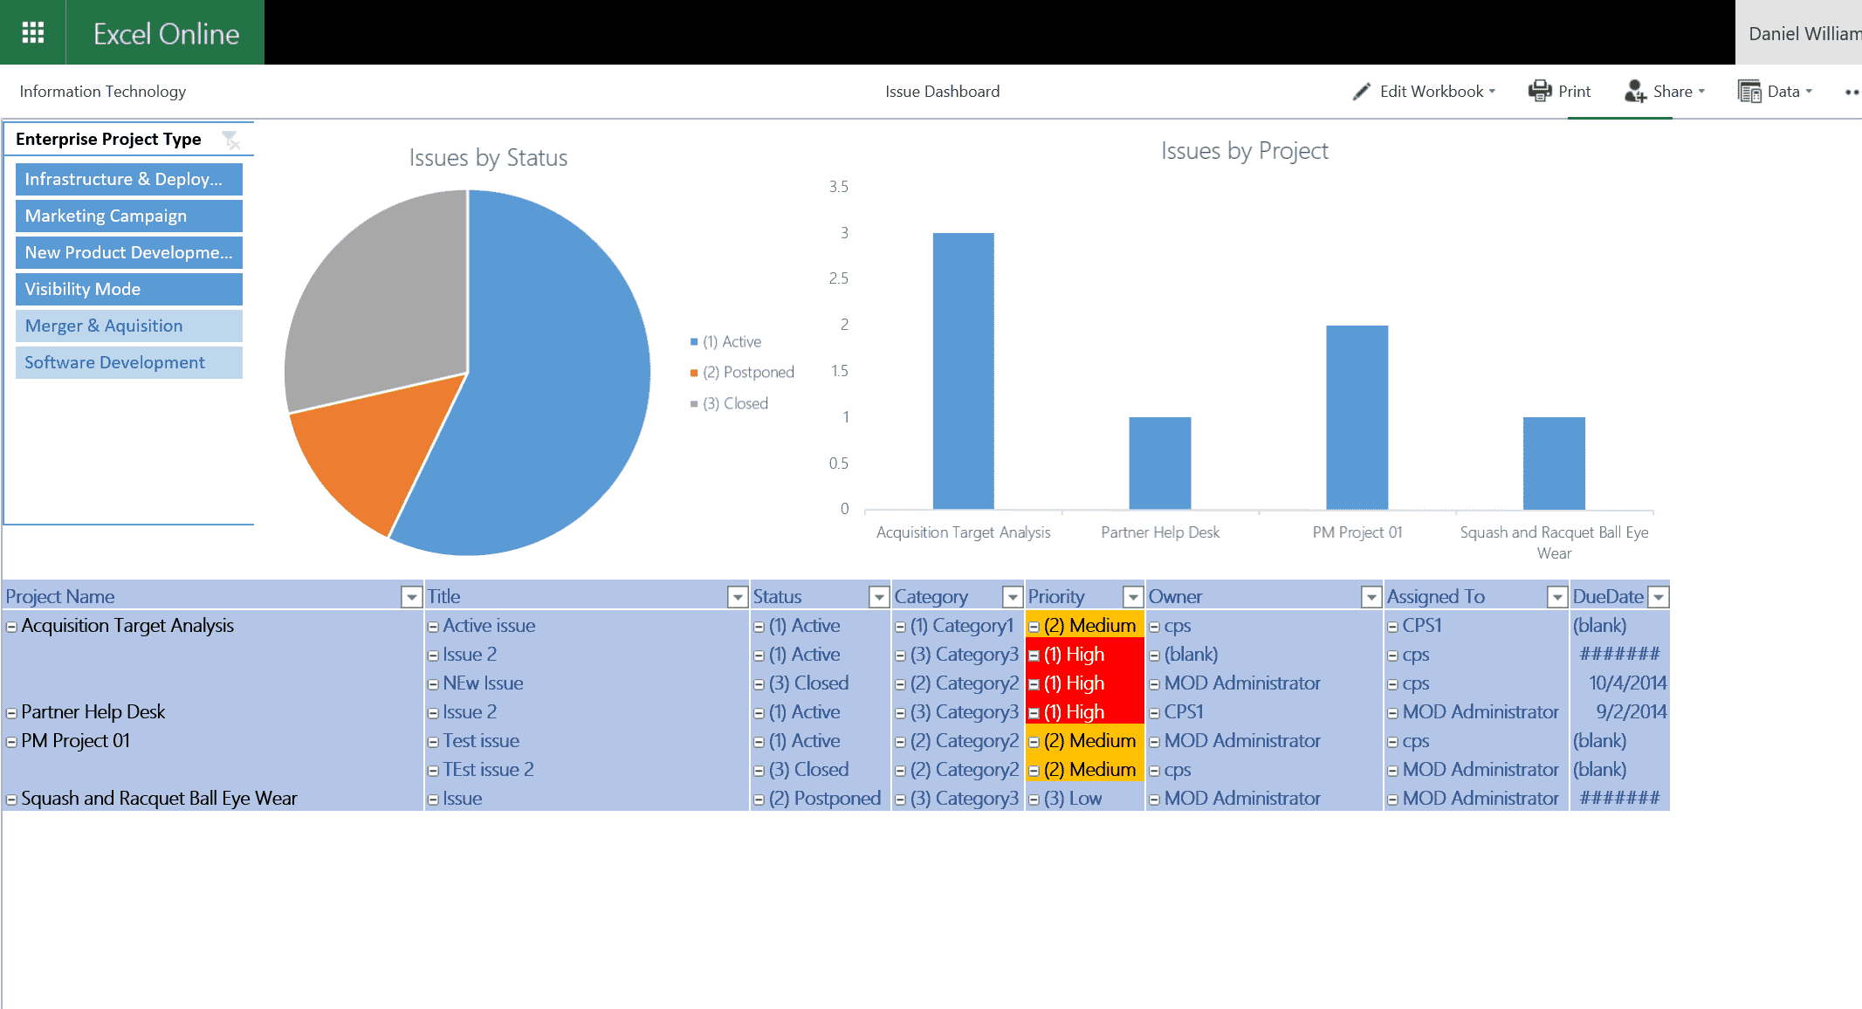Open the Project Name filter dropdown
Image resolution: width=1862 pixels, height=1009 pixels.
click(411, 596)
